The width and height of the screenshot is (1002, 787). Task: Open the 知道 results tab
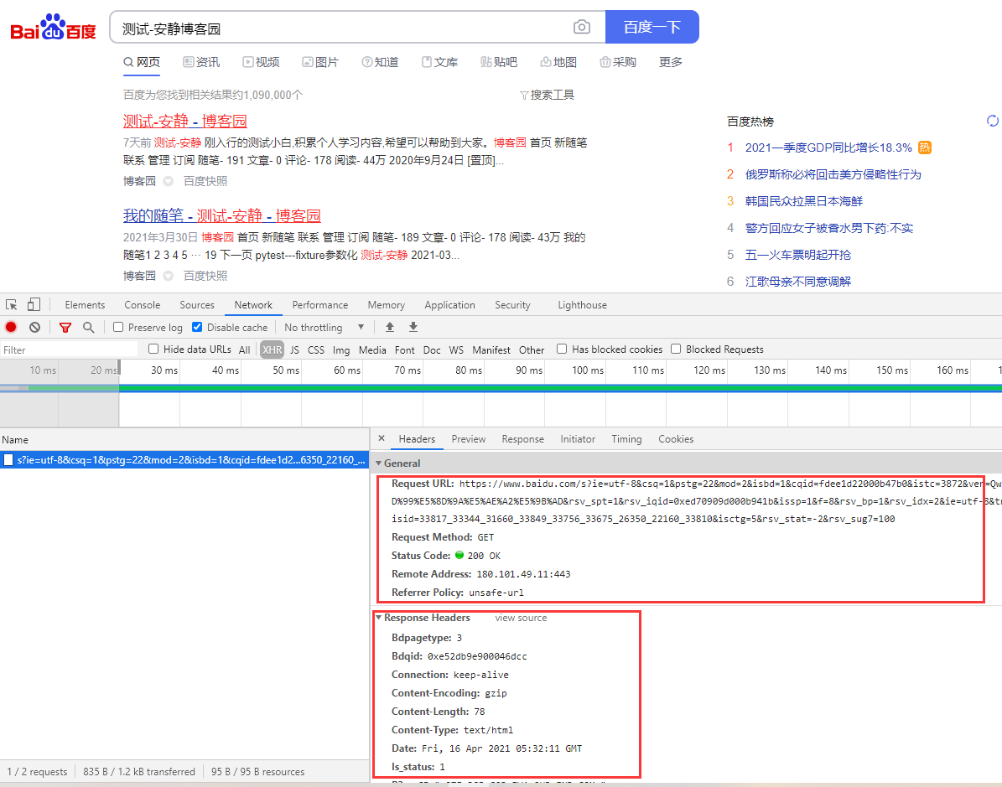[x=380, y=62]
